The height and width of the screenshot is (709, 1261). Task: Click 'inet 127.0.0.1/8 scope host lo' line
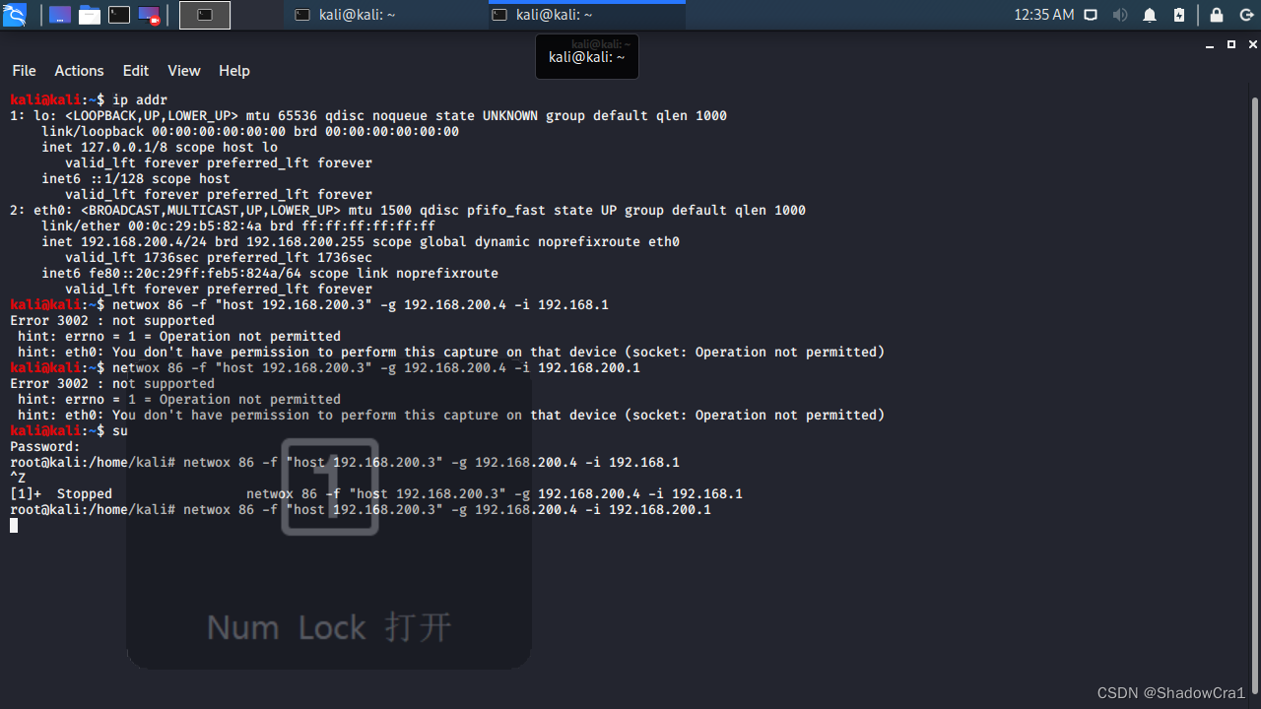click(x=160, y=147)
